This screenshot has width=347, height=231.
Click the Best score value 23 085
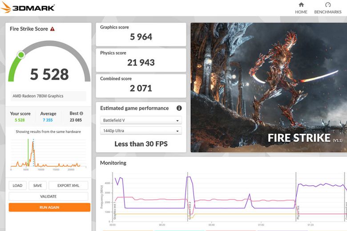(76, 120)
